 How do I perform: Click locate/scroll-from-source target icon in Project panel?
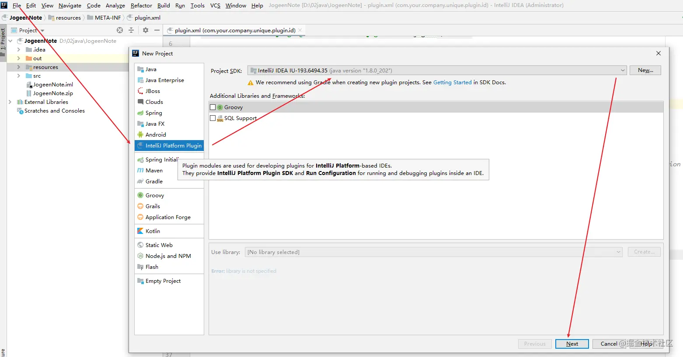[x=120, y=30]
